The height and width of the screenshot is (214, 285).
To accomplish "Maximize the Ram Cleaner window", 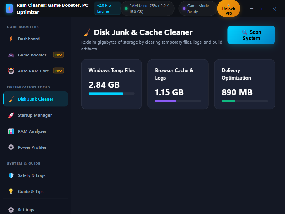I will click(x=263, y=9).
